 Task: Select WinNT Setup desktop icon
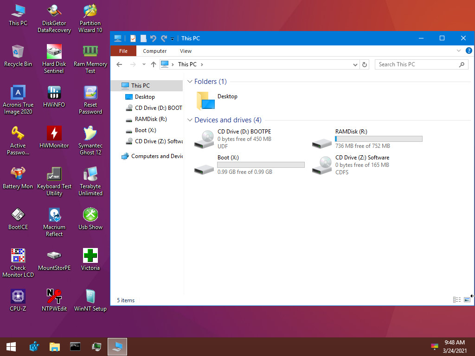point(90,300)
